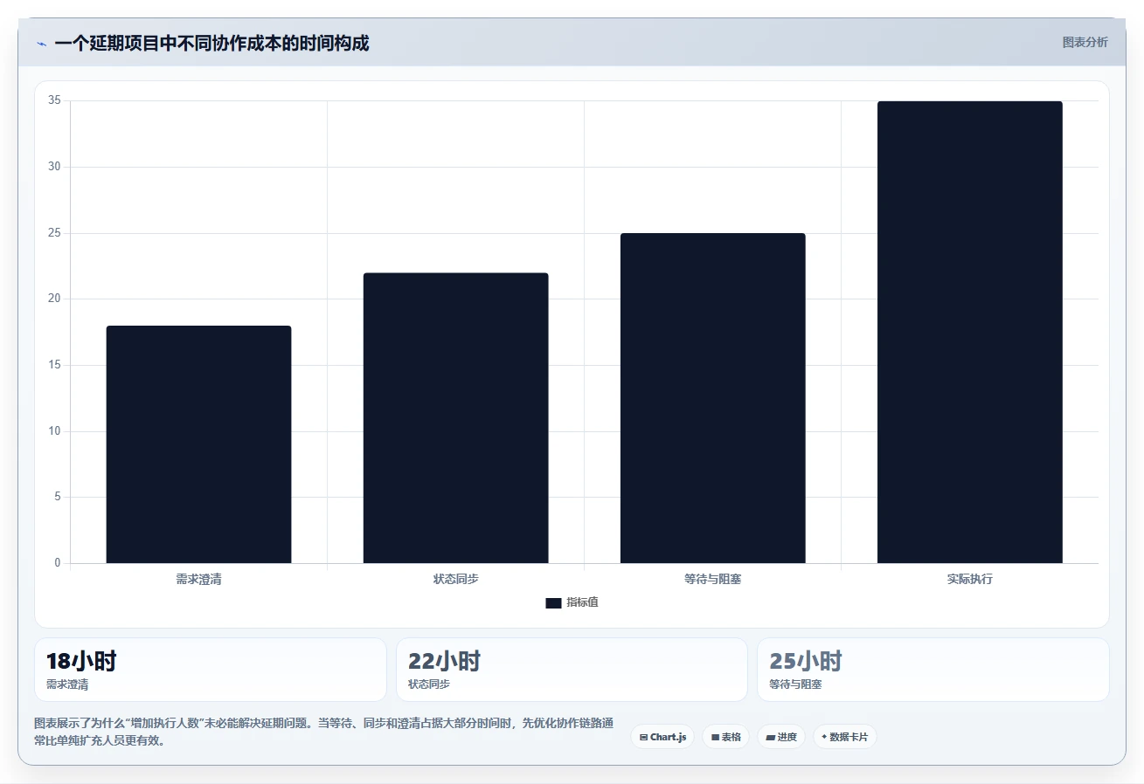Viewport: 1144px width, 784px height.
Task: Click the y-axis value 35
Action: (54, 100)
